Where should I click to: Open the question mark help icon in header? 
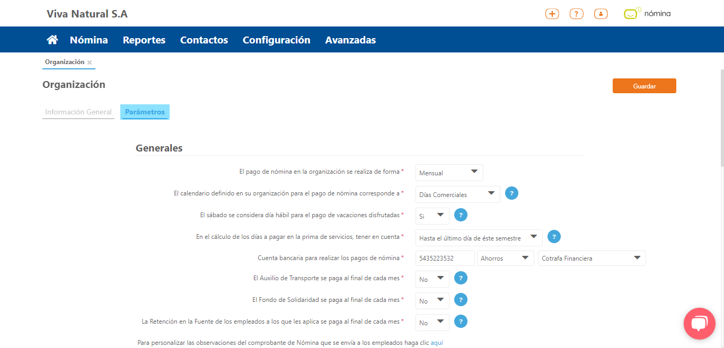tap(577, 14)
